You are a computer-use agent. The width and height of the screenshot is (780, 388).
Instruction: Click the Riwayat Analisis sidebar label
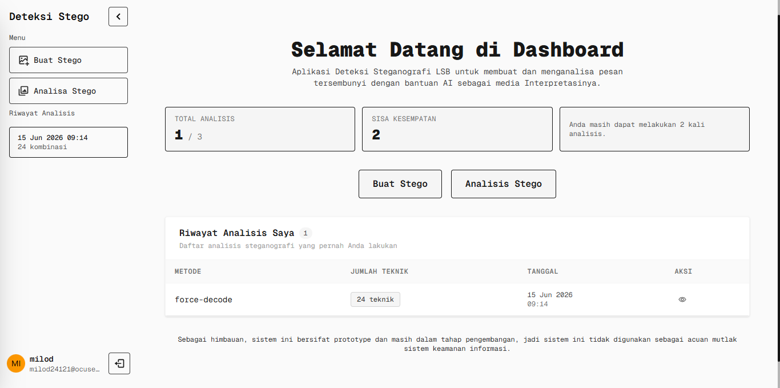pos(42,113)
